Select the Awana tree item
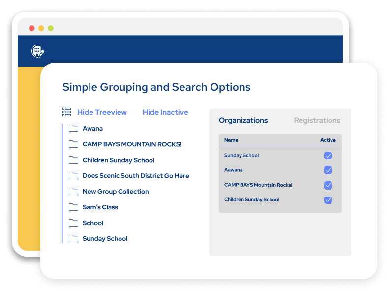391x295 pixels. 92,129
